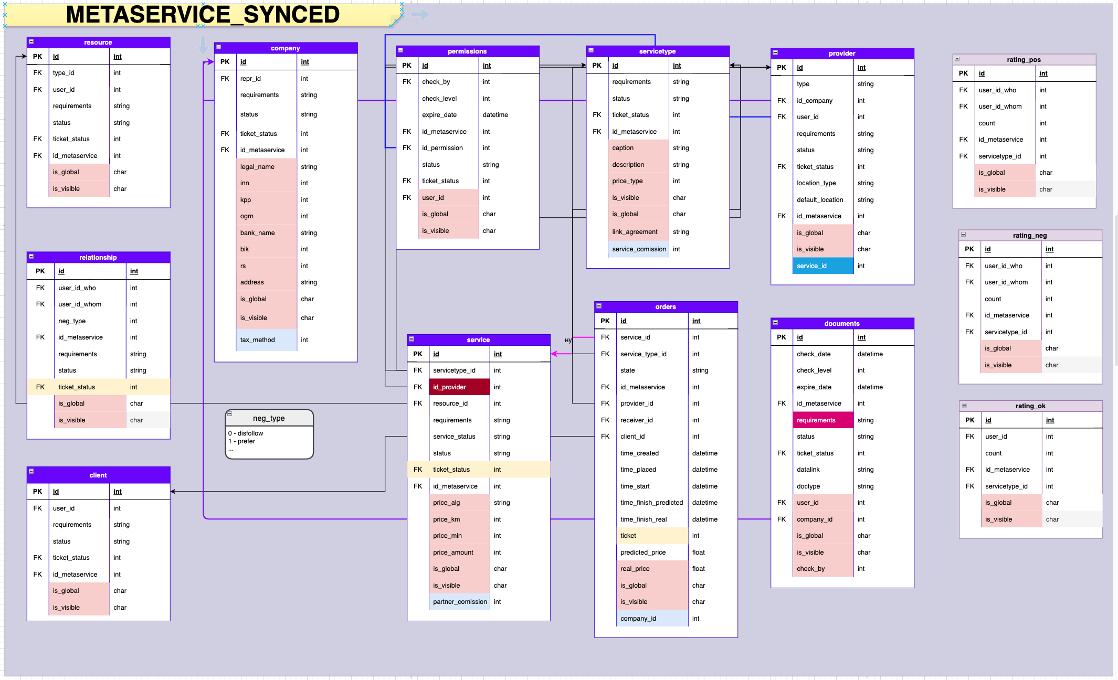Viewport: 1118px width, 680px height.
Task: Select the client table header
Action: tap(98, 475)
